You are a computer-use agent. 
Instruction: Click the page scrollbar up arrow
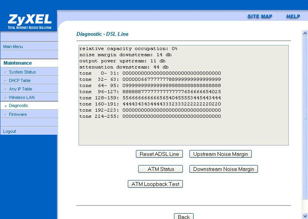point(305,33)
